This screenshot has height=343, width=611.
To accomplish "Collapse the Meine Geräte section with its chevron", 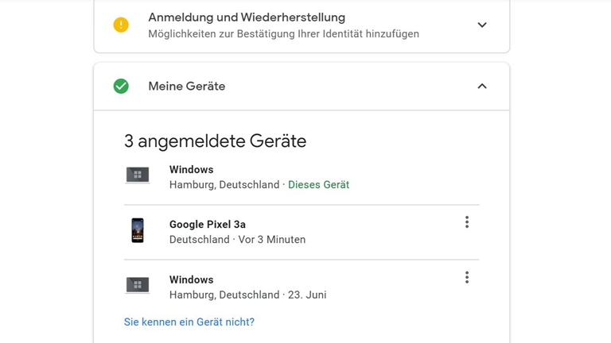I will (482, 86).
